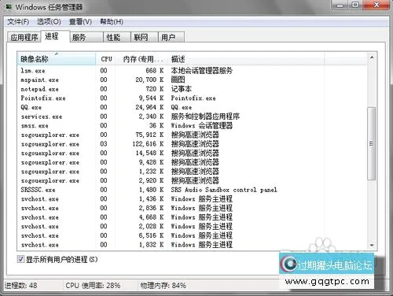Toggle 显示所有用户的进程 checkbox
Image resolution: width=393 pixels, height=296 pixels.
click(20, 259)
